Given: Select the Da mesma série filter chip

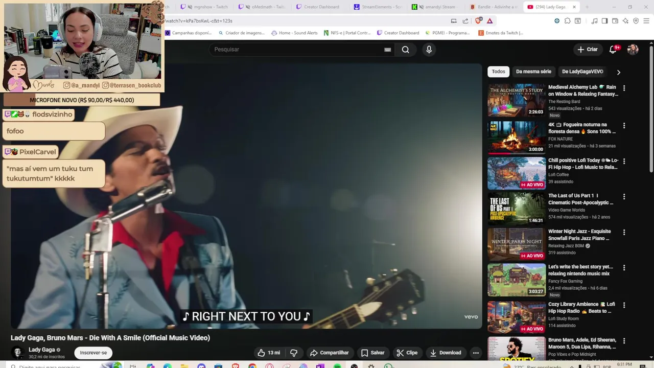Looking at the screenshot, I should 533,72.
